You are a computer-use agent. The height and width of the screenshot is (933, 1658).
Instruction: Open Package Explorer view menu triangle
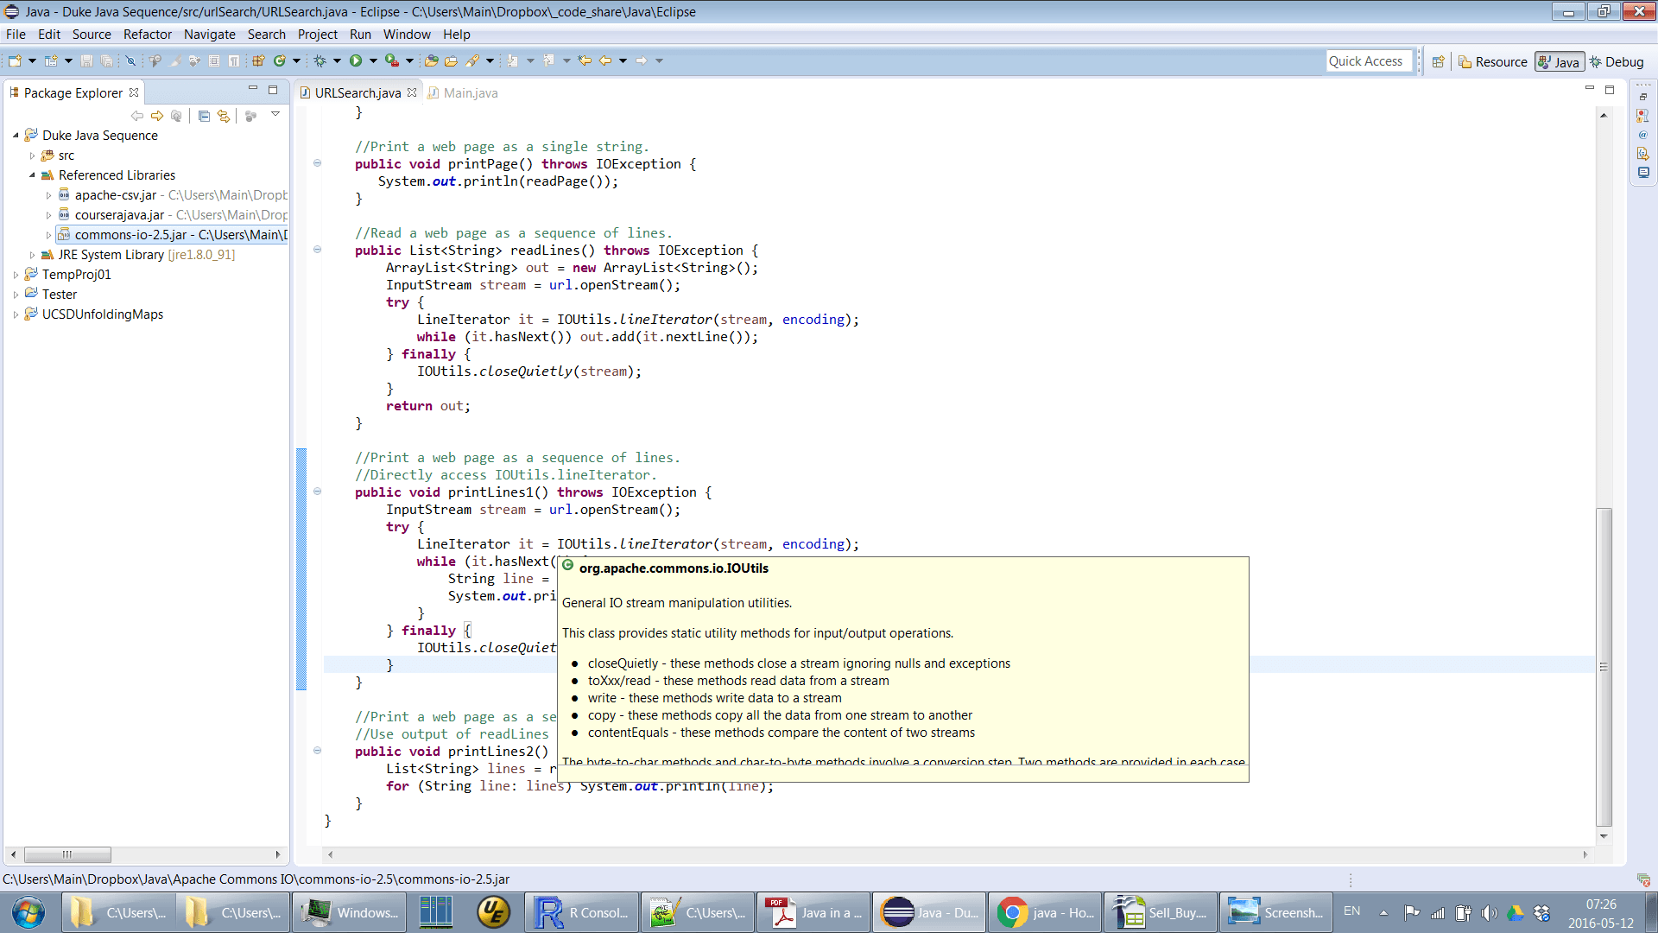point(275,114)
